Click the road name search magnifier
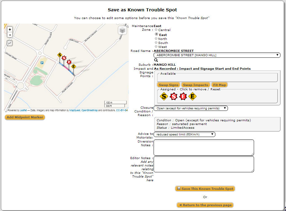 (x=156, y=61)
